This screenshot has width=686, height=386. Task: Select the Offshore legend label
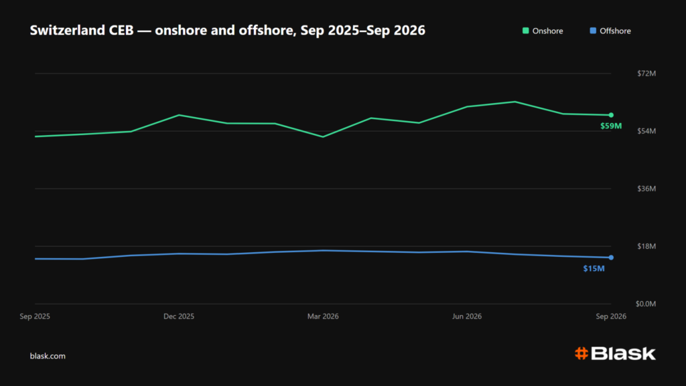coord(615,31)
